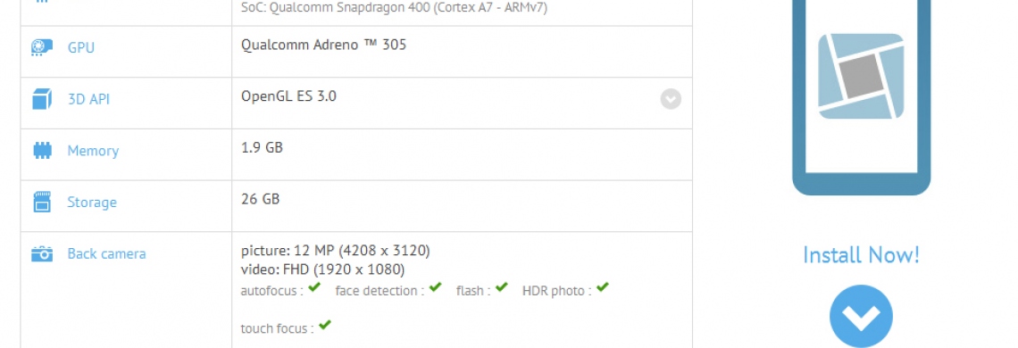The width and height of the screenshot is (1018, 348).
Task: Expand the OpenGL ES 3.0 details chevron
Action: pyautogui.click(x=671, y=99)
